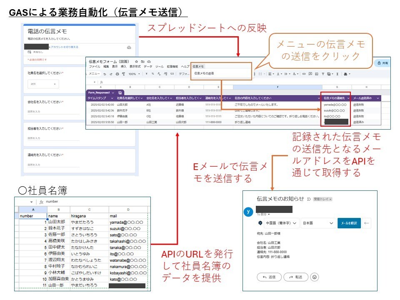
Task: Undo the last action in the spreadsheet toolbar
Action: (x=105, y=74)
